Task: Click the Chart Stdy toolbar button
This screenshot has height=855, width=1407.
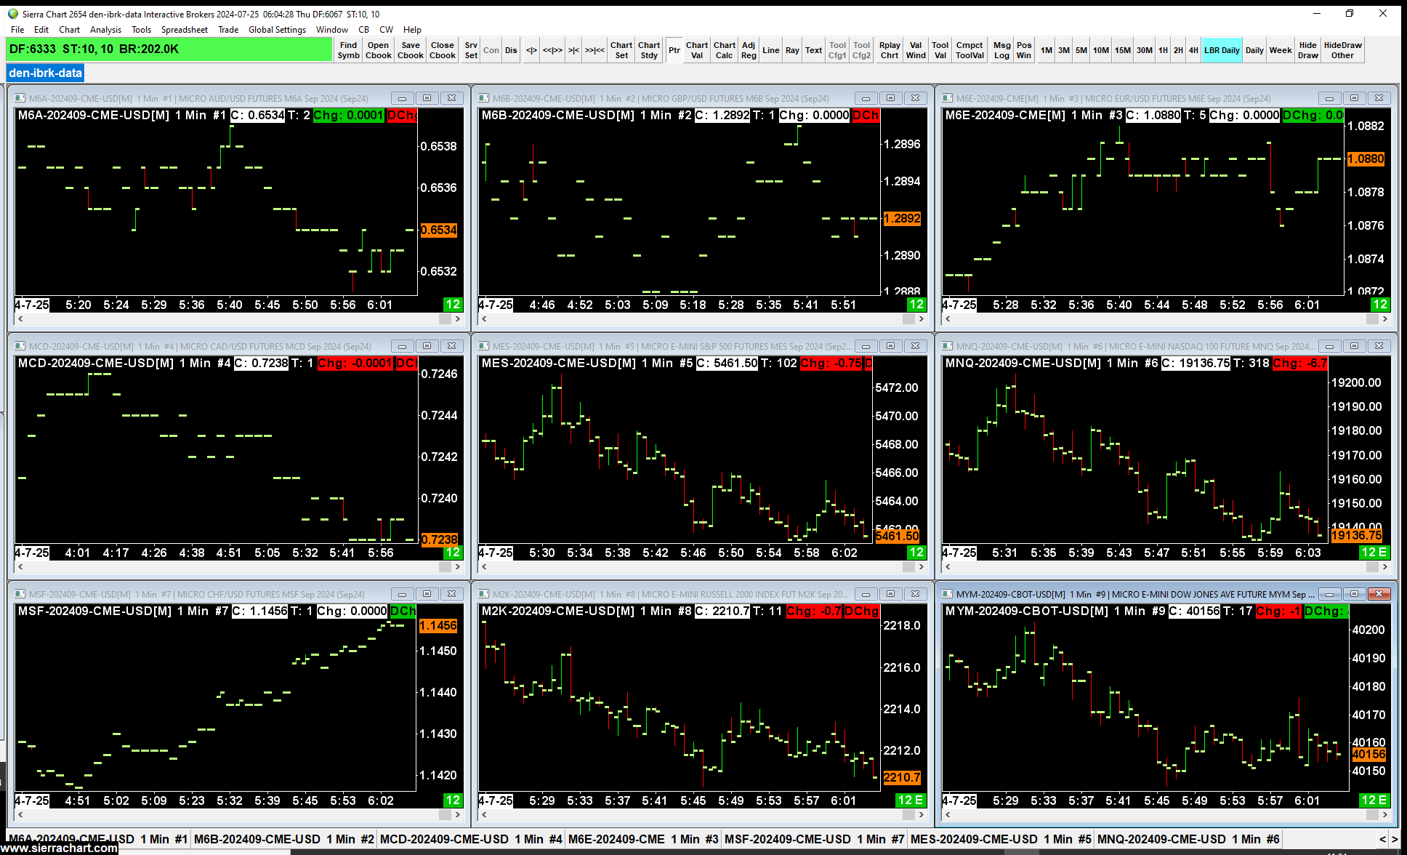Action: [649, 50]
